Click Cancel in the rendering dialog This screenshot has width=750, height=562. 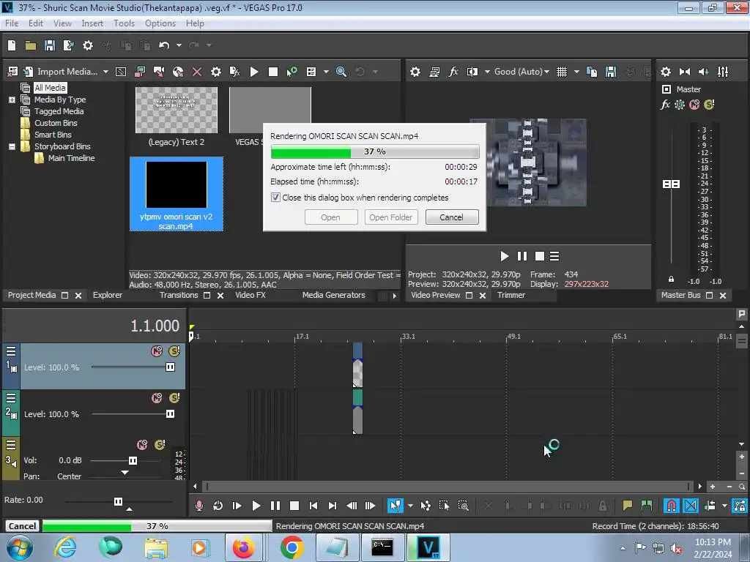[451, 217]
